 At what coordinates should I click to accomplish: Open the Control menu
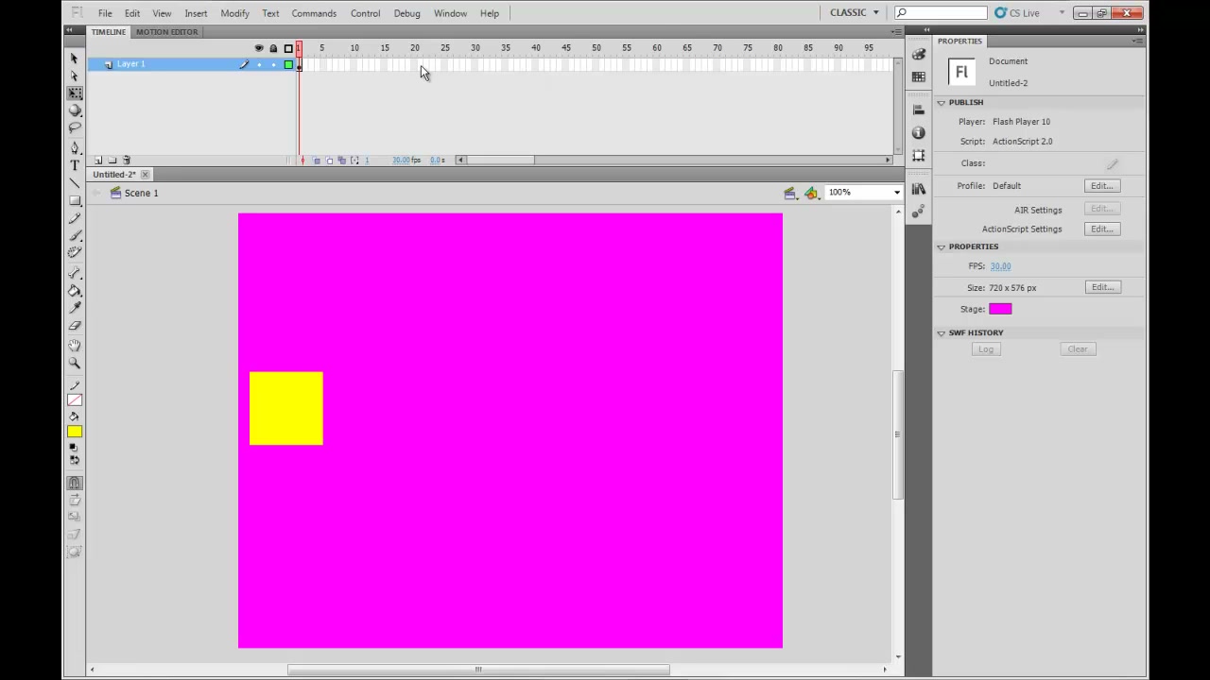pyautogui.click(x=365, y=13)
